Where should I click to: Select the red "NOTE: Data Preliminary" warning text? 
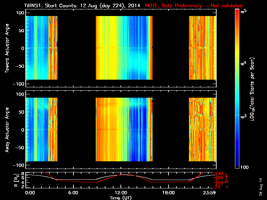173,6
